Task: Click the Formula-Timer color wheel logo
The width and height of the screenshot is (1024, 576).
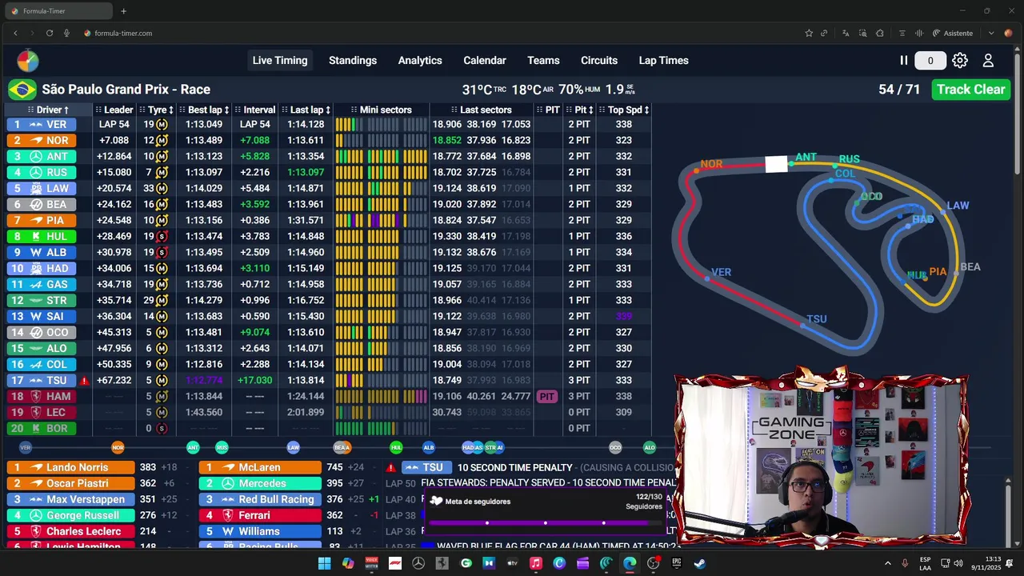Action: (x=28, y=61)
